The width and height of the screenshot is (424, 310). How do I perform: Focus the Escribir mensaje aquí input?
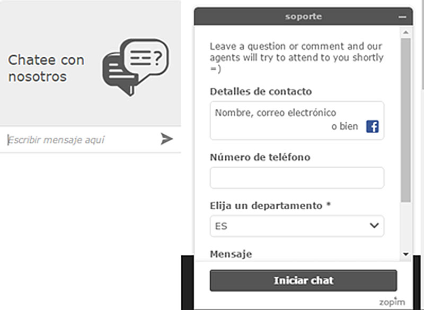pos(81,140)
